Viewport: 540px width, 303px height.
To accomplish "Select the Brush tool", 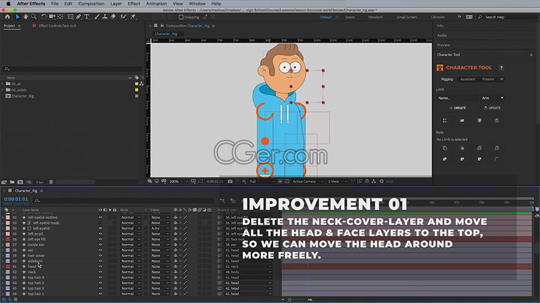I will (x=97, y=17).
